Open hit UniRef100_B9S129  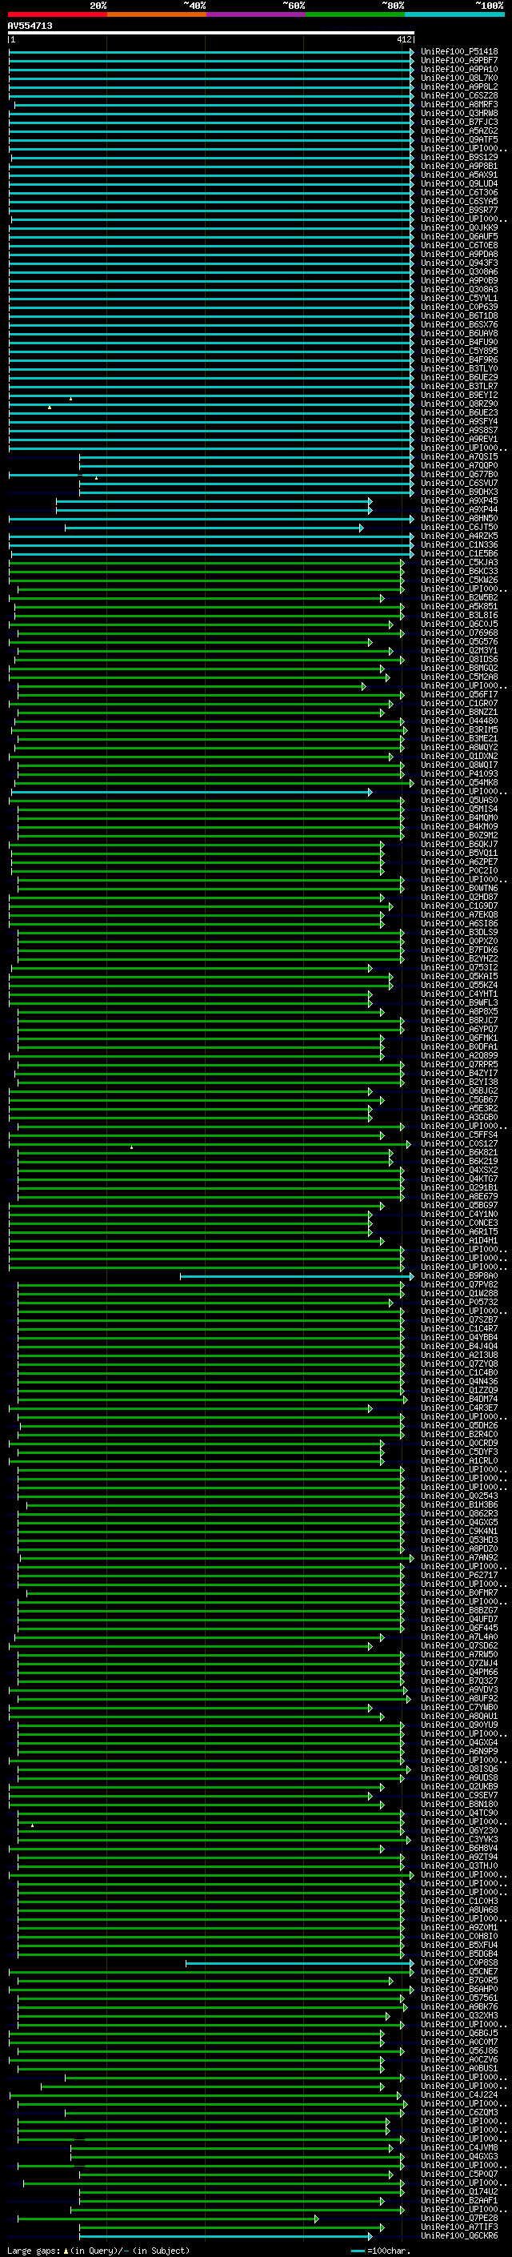(x=459, y=158)
